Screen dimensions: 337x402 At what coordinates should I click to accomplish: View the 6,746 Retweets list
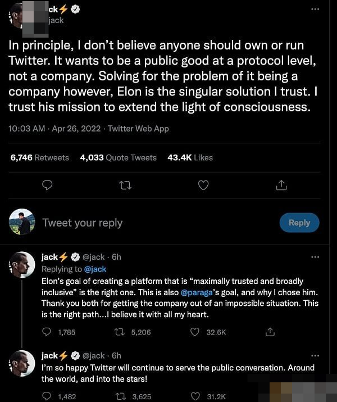[x=40, y=157]
